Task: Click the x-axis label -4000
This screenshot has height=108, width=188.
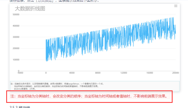Action: tap(20, 73)
